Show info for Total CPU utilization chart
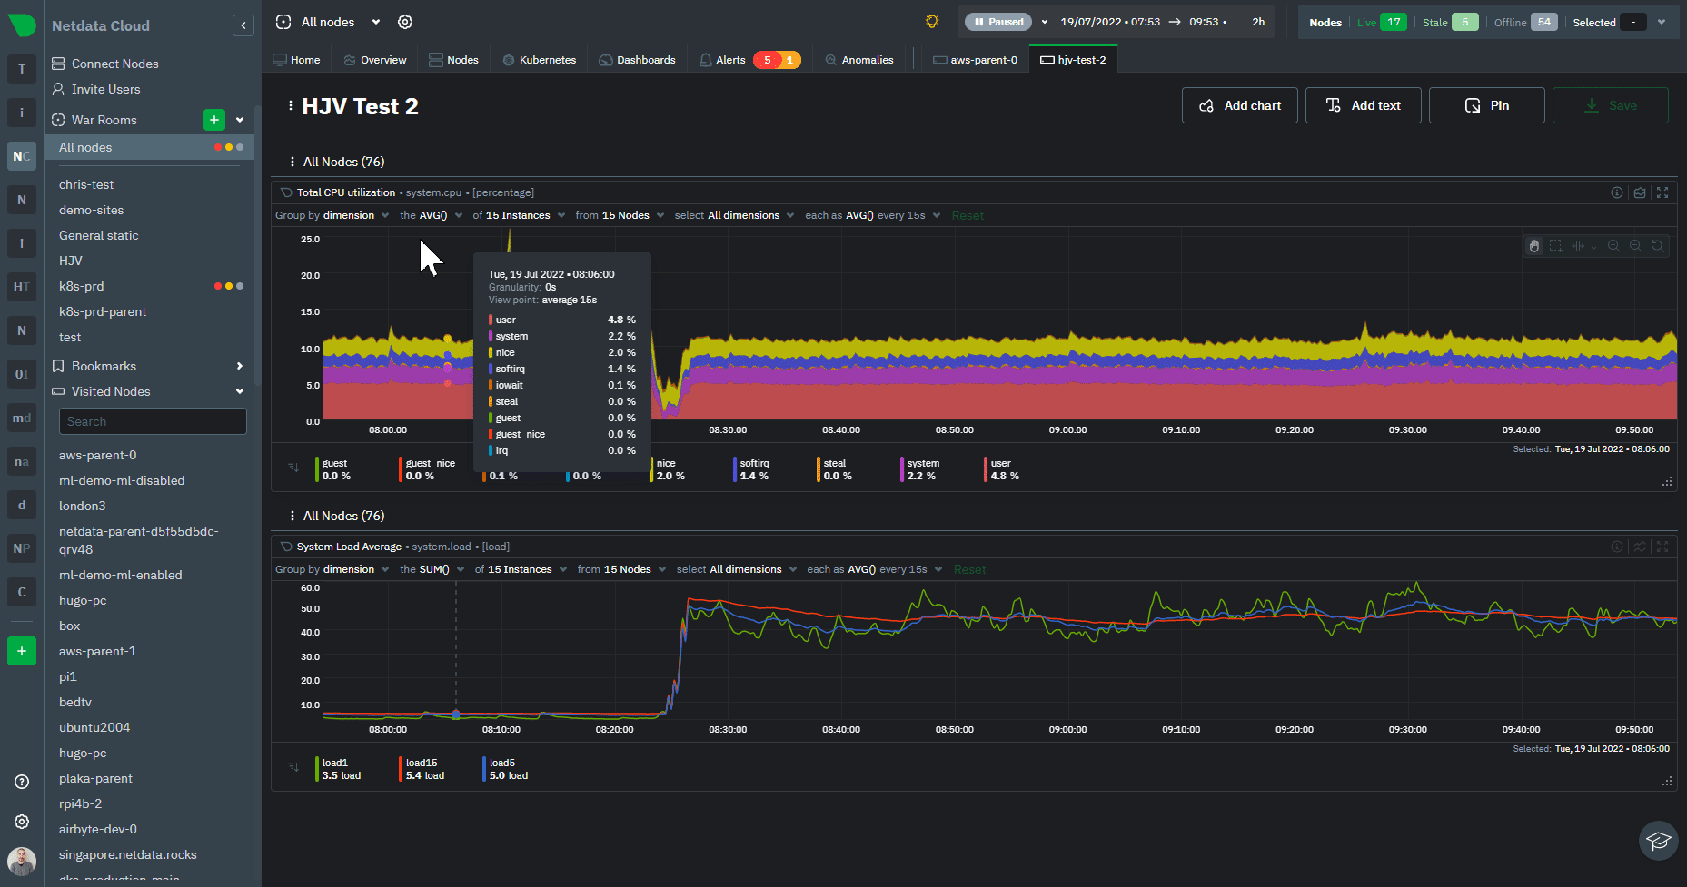 coord(1616,192)
